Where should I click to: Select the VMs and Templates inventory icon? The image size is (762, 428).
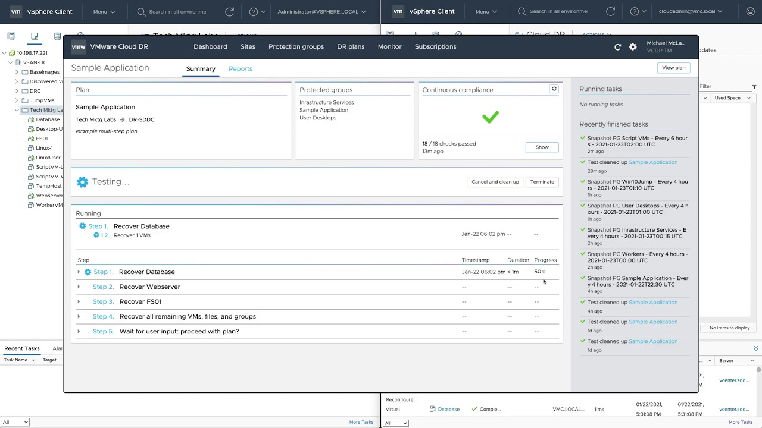35,36
